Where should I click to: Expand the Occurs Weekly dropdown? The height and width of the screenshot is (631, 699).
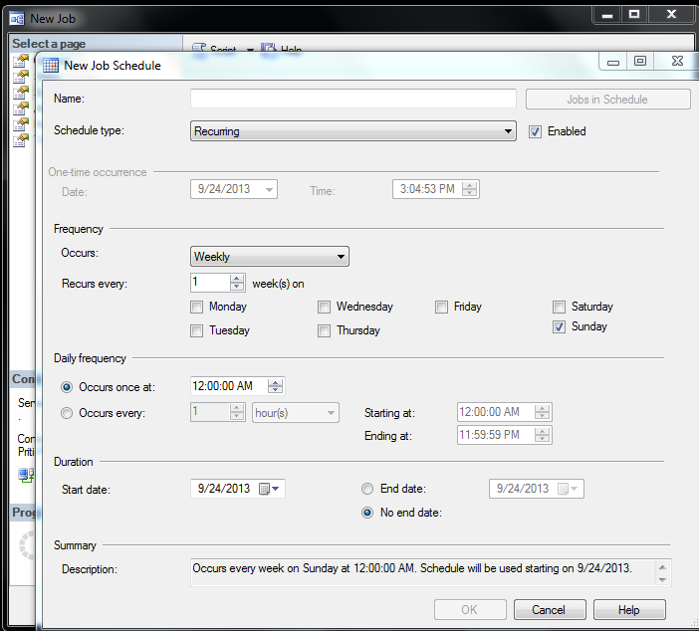coord(342,257)
